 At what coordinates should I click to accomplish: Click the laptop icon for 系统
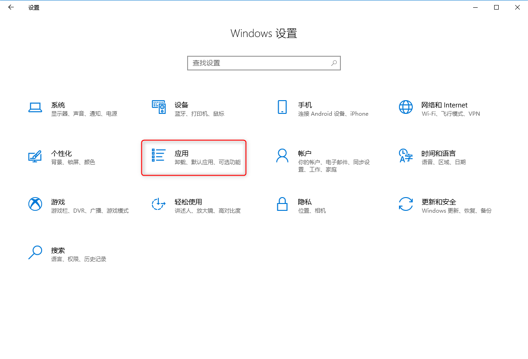35,107
